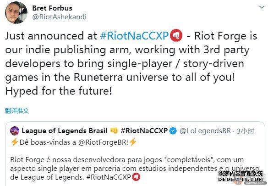Viewport: 268px width, 186px height.
Task: Click the lightning bolt emoji after @RiotForgeBR!
Action: tap(133, 142)
